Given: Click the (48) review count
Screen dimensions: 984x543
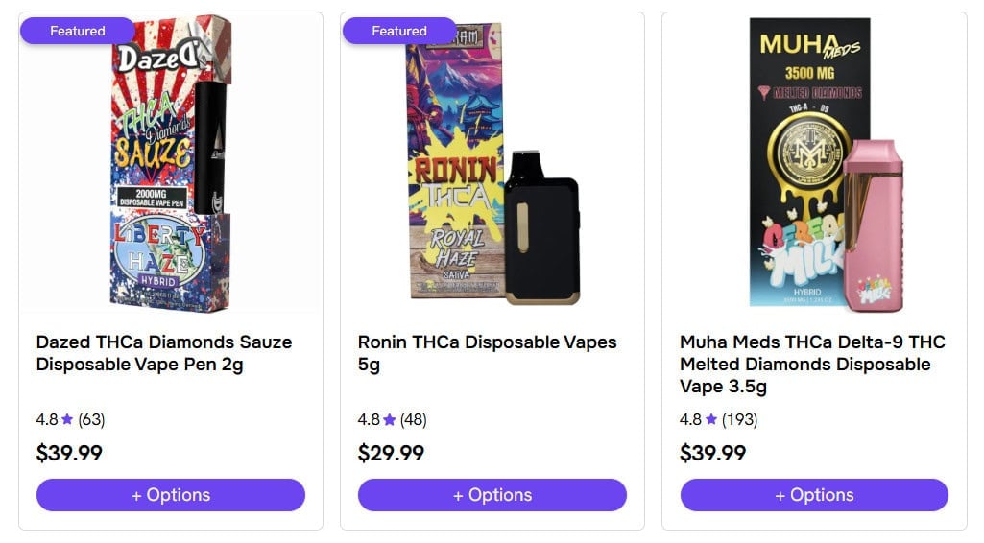Looking at the screenshot, I should (413, 420).
